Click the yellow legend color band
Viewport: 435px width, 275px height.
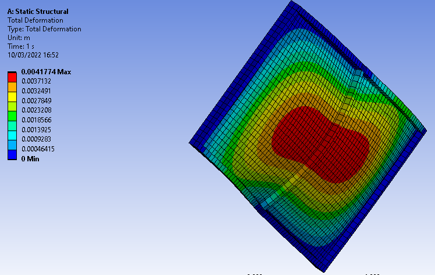(x=12, y=96)
